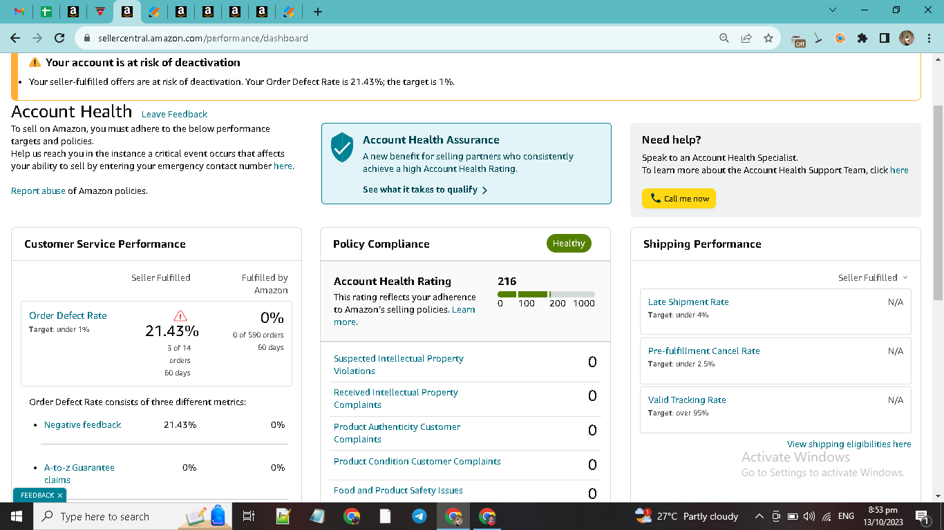944x530 pixels.
Task: Open the Late Shipment Rate link
Action: (x=688, y=302)
